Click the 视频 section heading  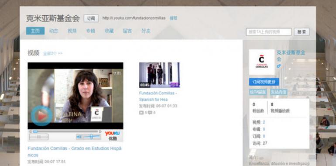tap(34, 53)
